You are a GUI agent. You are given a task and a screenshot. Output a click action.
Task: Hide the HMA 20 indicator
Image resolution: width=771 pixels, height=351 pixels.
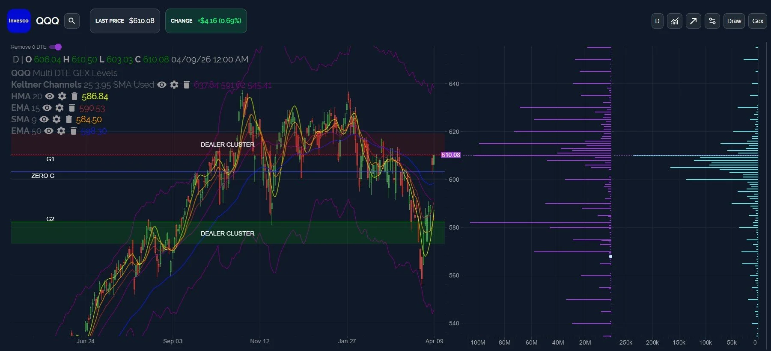[50, 96]
